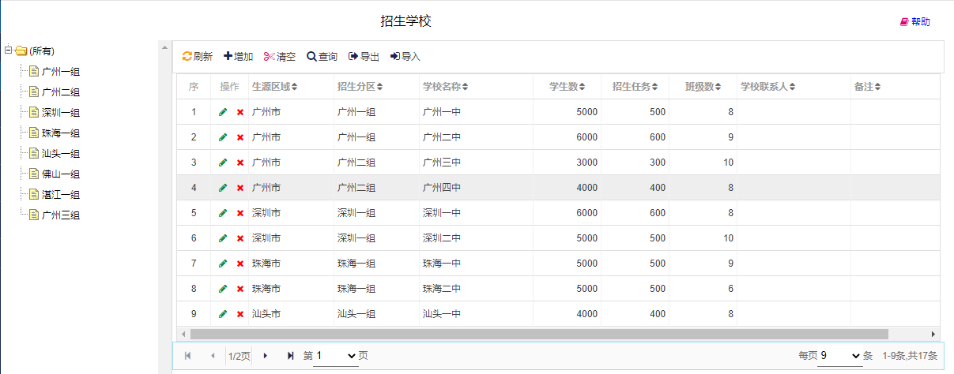The image size is (954, 374).
Task: Select 深圳一组 in the tree
Action: [60, 113]
